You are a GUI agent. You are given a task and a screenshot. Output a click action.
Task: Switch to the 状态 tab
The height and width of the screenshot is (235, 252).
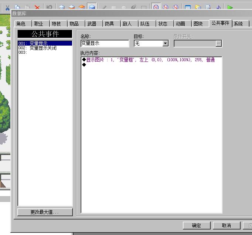pyautogui.click(x=164, y=24)
